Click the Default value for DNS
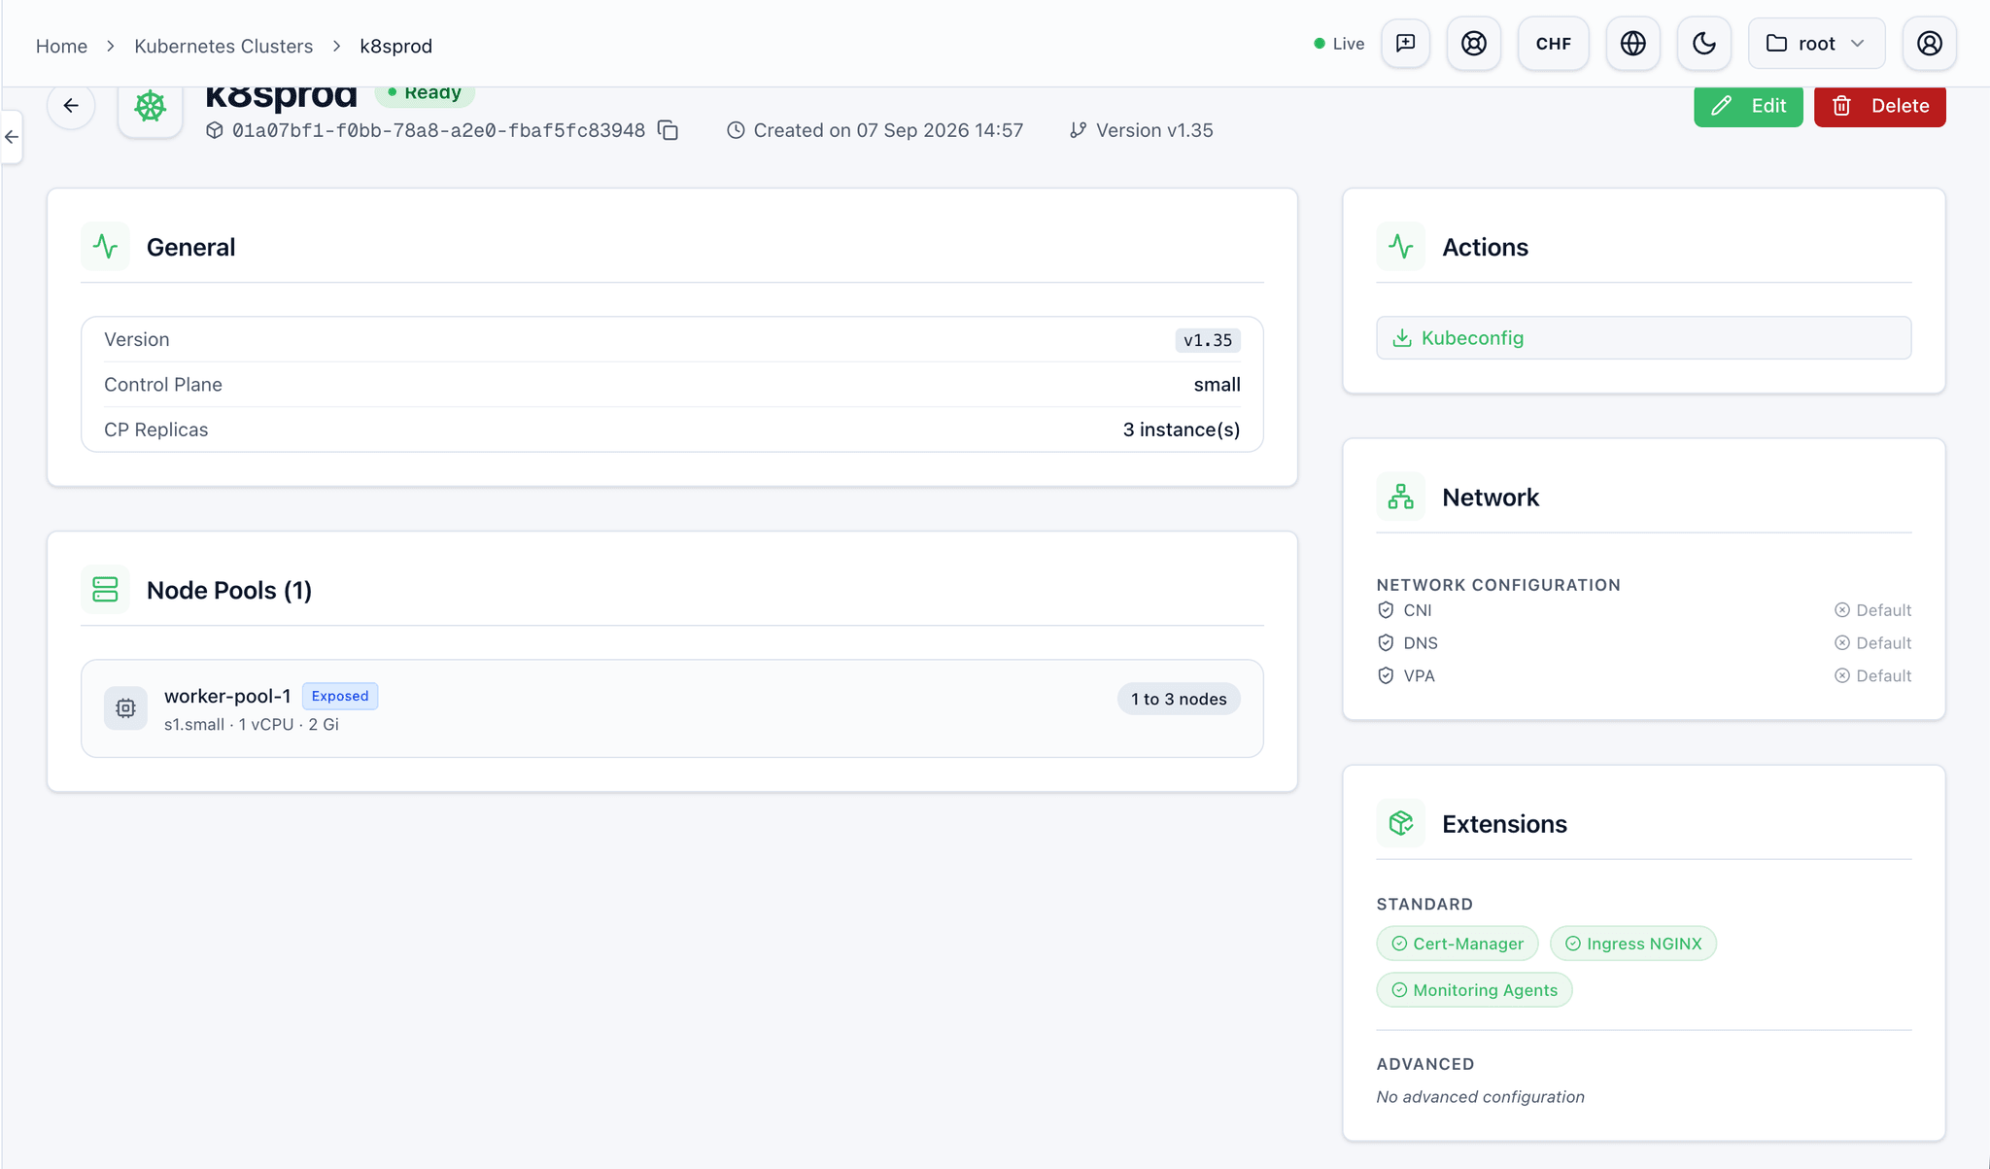1990x1169 pixels. point(1872,643)
